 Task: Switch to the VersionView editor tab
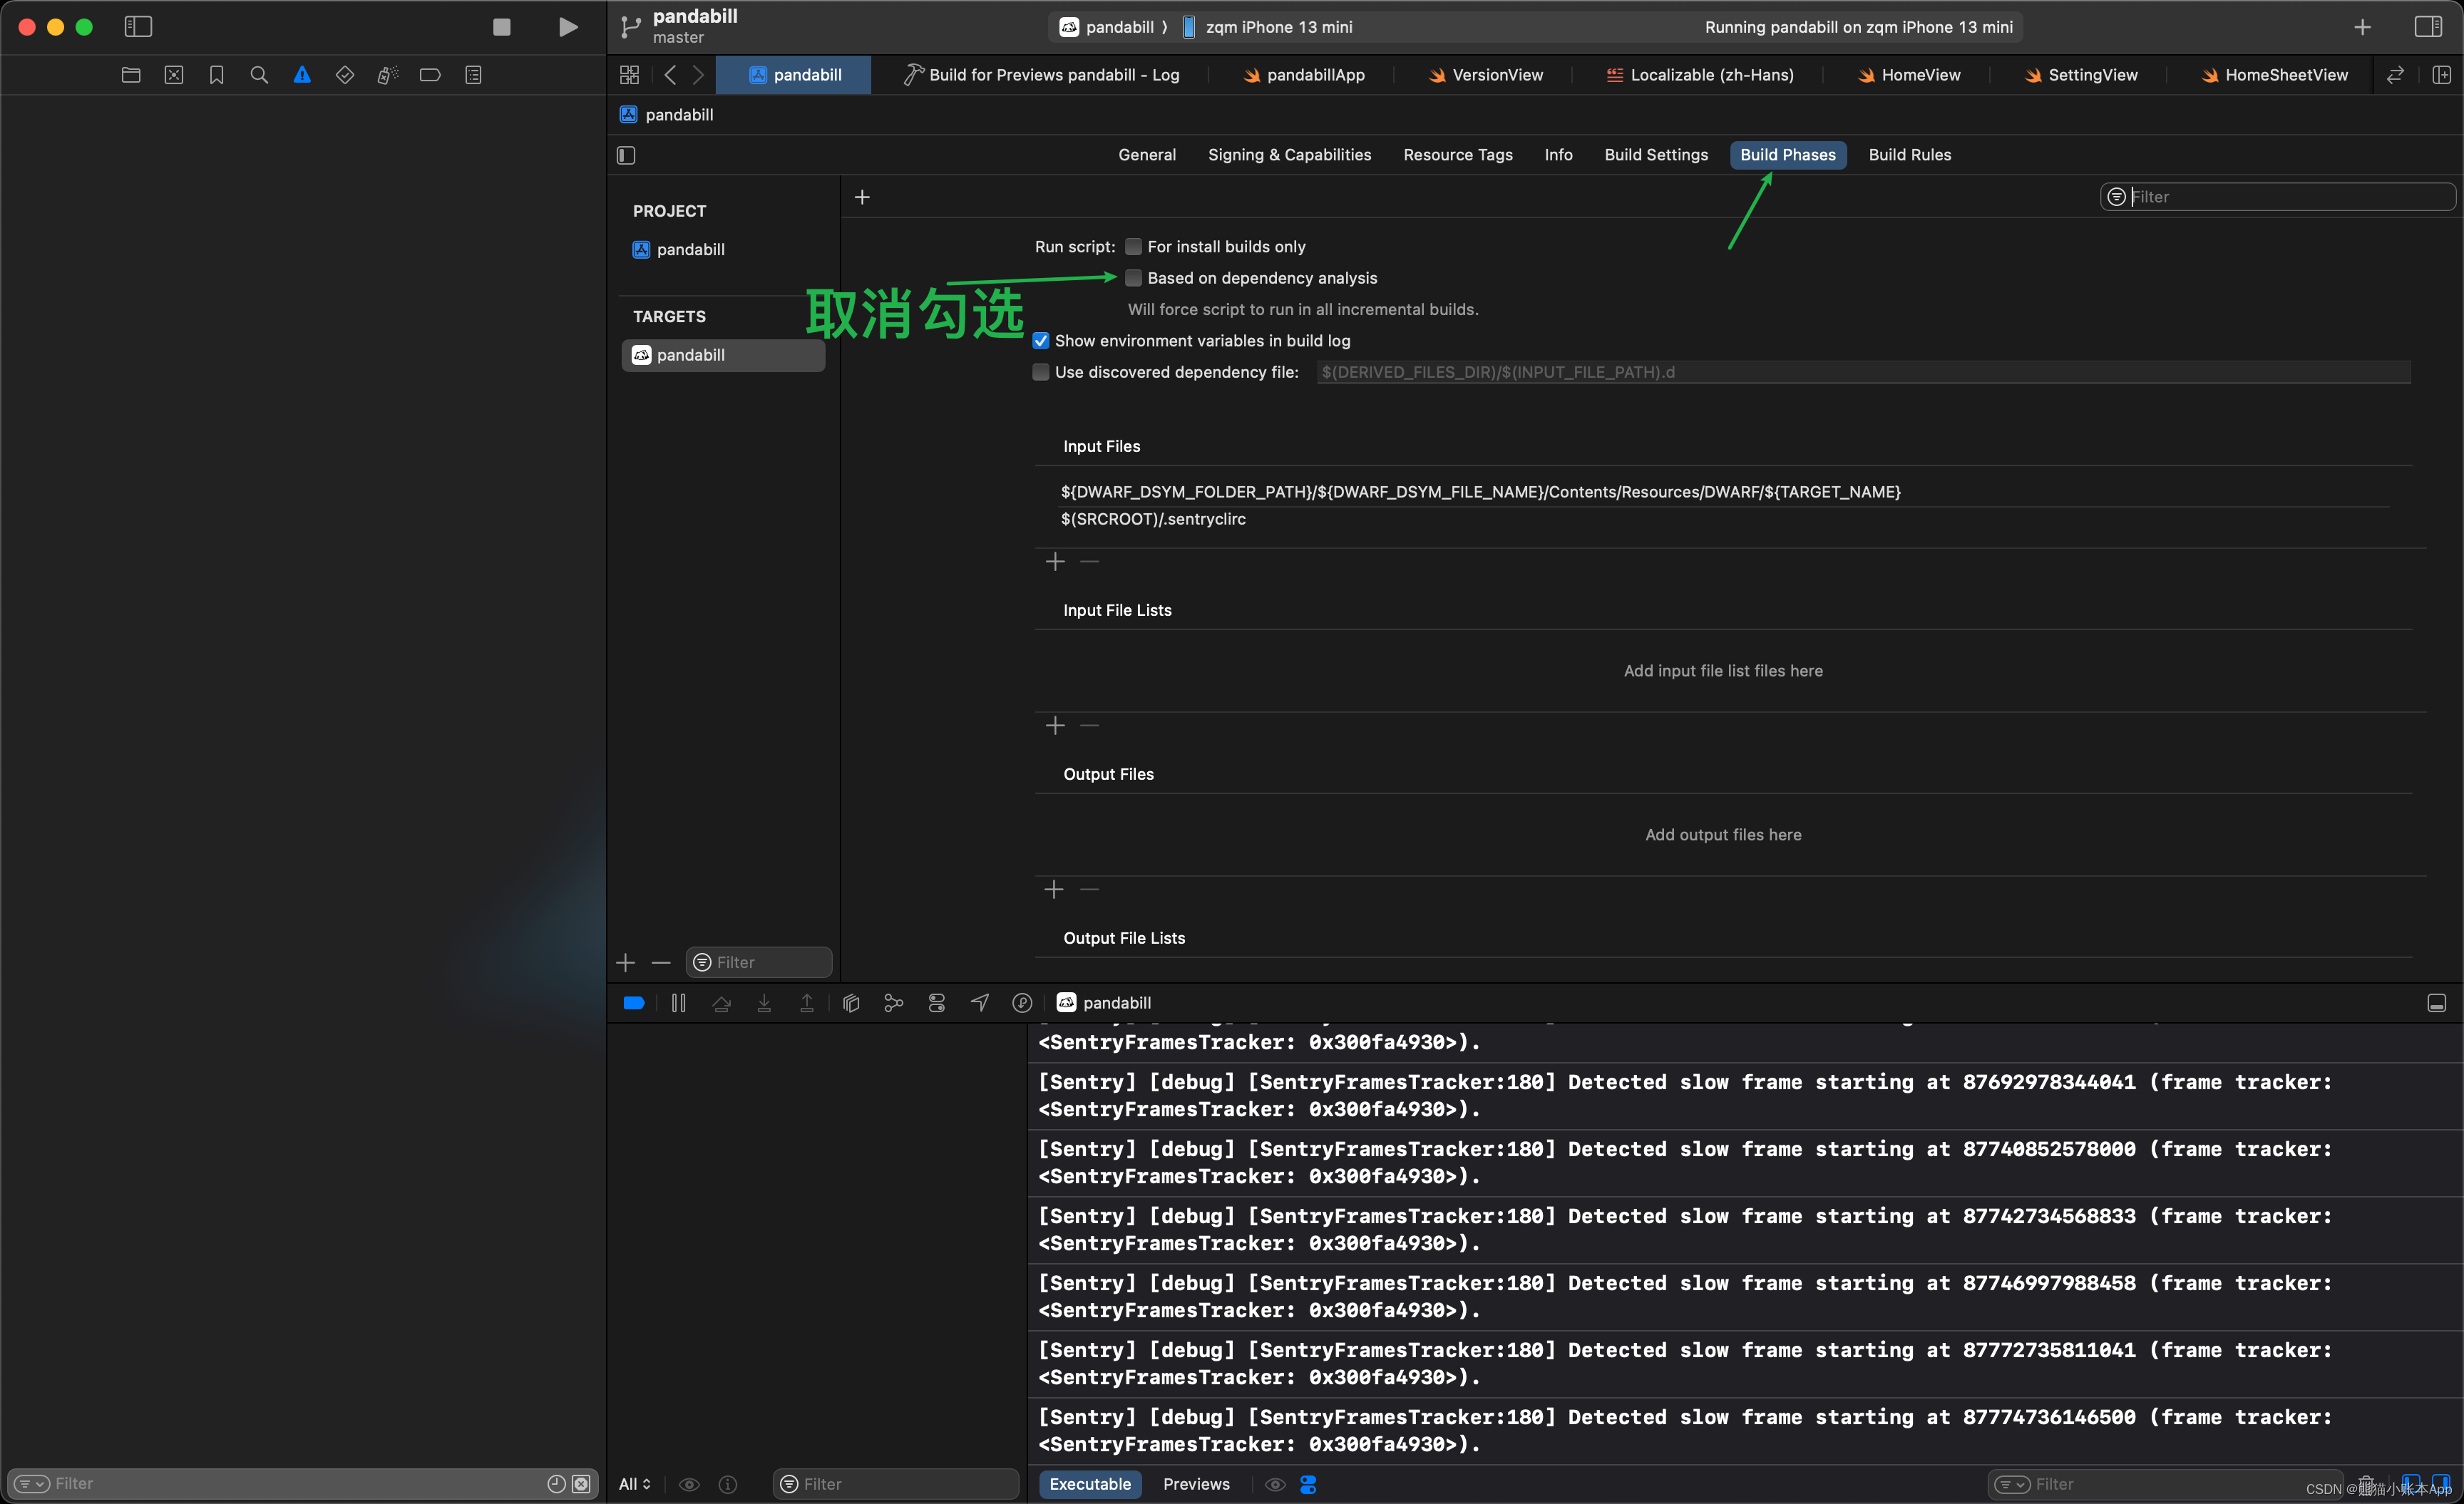(x=1485, y=75)
